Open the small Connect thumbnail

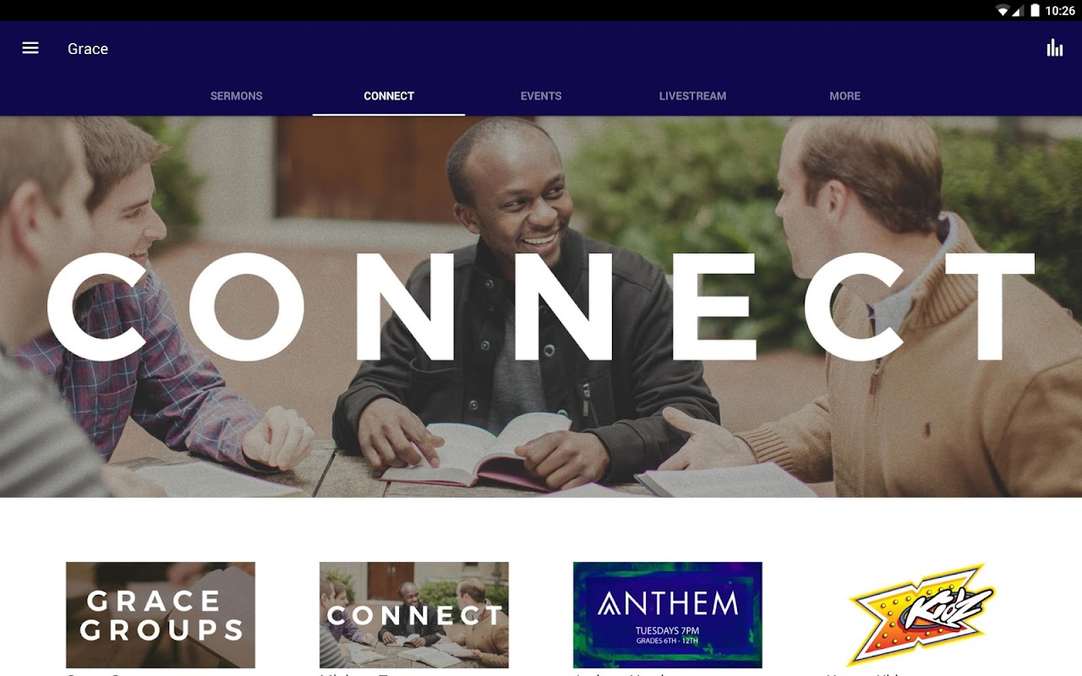414,615
